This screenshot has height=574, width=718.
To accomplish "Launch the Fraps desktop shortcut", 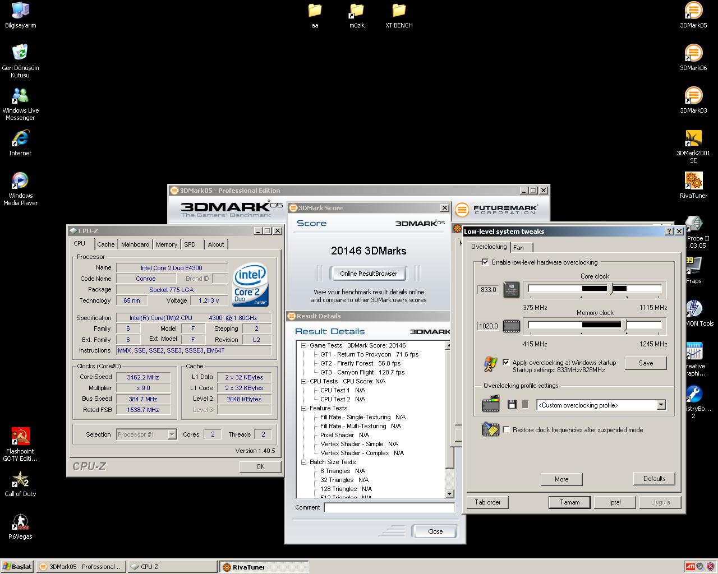I will click(x=693, y=271).
